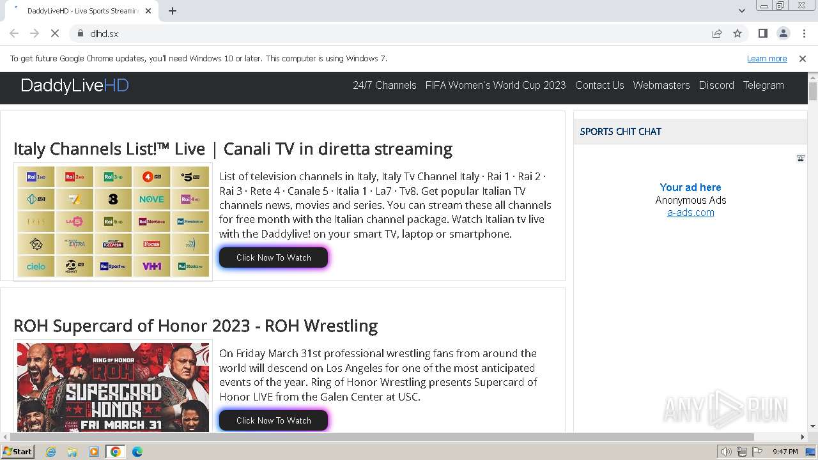Open the 24/7 Channels menu
The height and width of the screenshot is (460, 818).
385,85
